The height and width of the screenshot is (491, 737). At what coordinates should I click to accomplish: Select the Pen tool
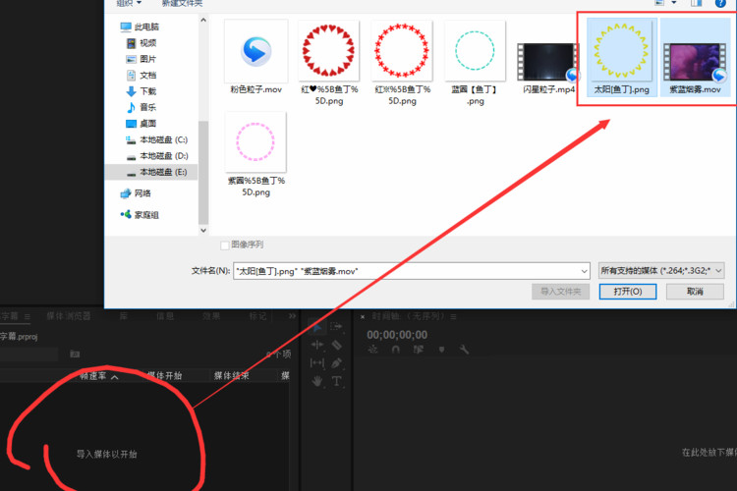pos(336,363)
